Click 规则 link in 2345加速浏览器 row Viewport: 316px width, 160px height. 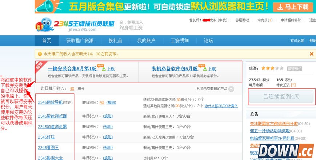pos(108,127)
